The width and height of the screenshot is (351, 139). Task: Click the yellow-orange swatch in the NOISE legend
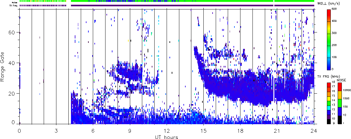click(340, 95)
